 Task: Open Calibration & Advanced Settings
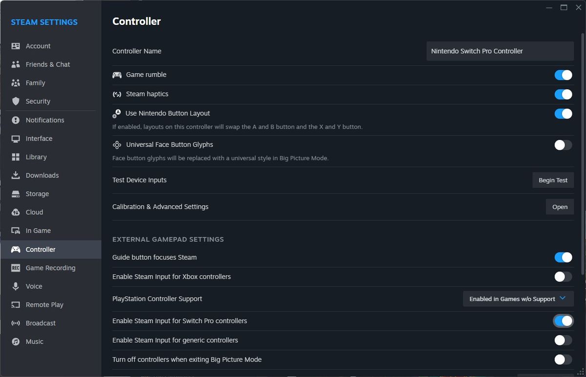(560, 206)
